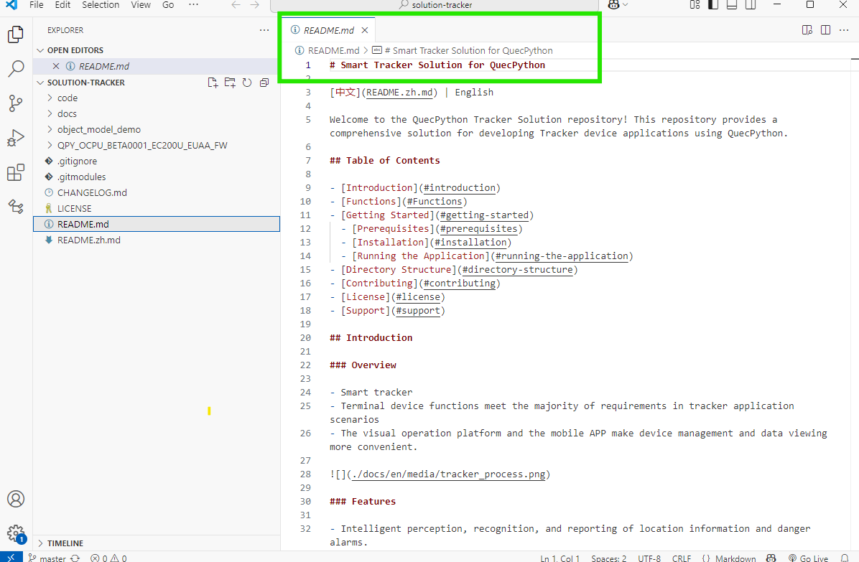Close README.md in Open Editors list
The height and width of the screenshot is (562, 859).
(x=56, y=66)
